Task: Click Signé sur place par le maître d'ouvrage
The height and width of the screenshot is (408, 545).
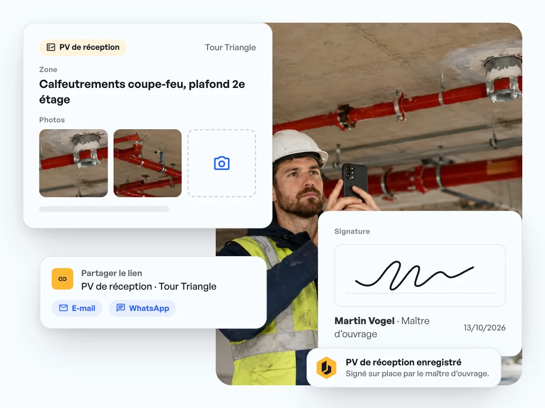Action: click(417, 374)
